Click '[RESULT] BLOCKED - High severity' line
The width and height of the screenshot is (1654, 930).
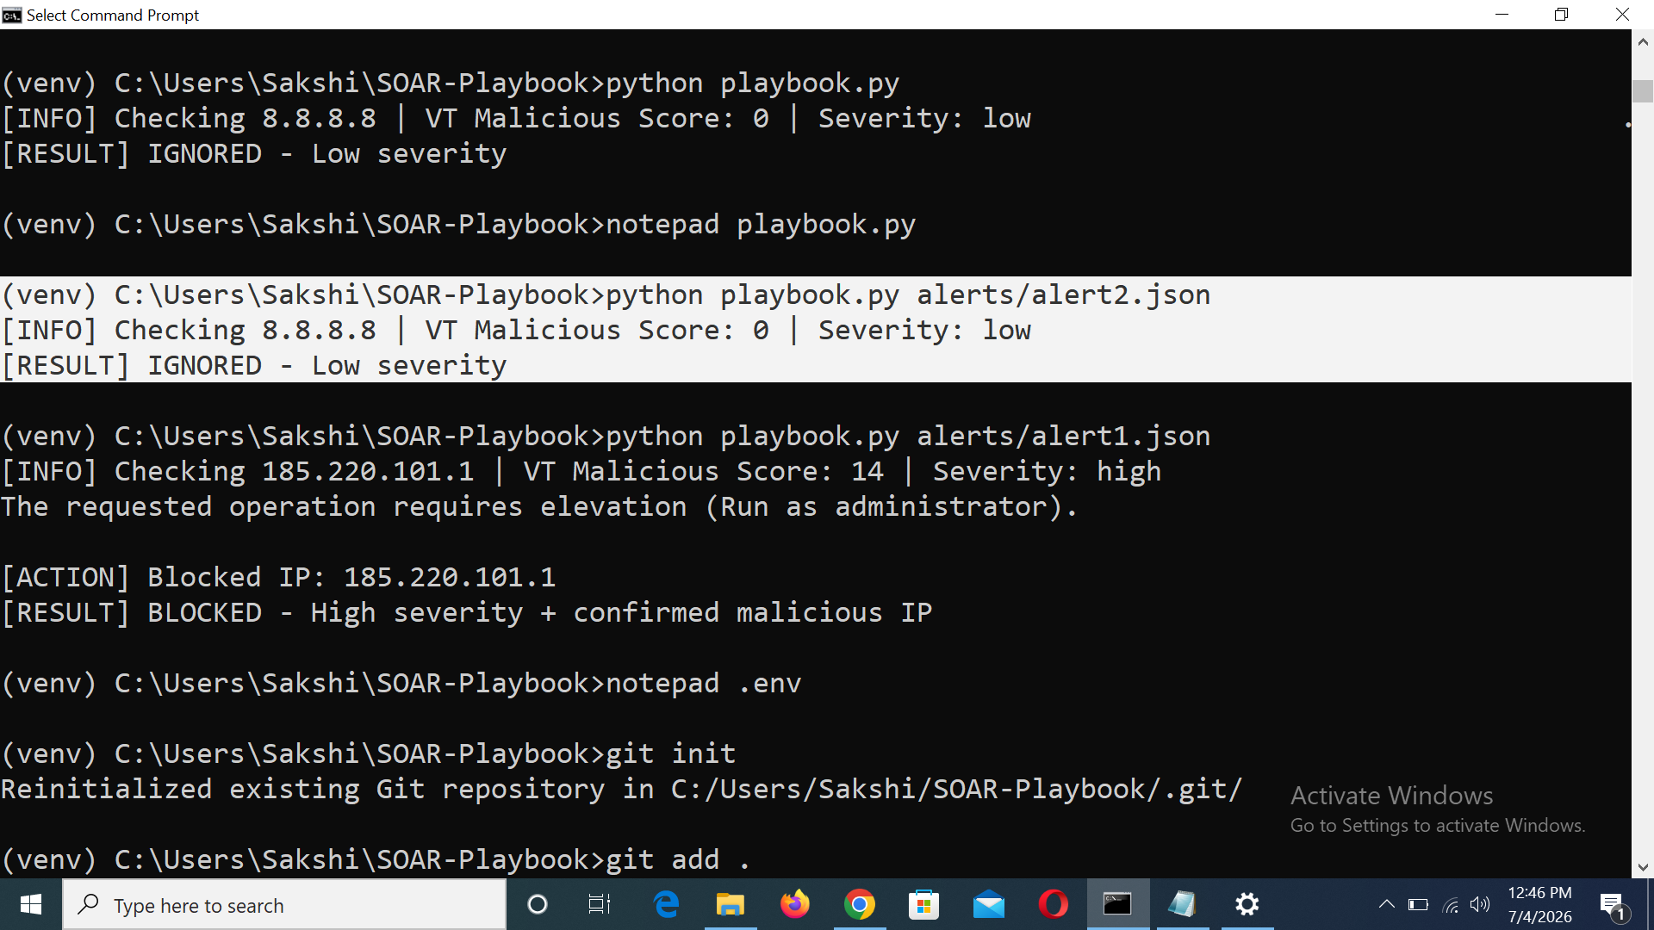coord(467,612)
